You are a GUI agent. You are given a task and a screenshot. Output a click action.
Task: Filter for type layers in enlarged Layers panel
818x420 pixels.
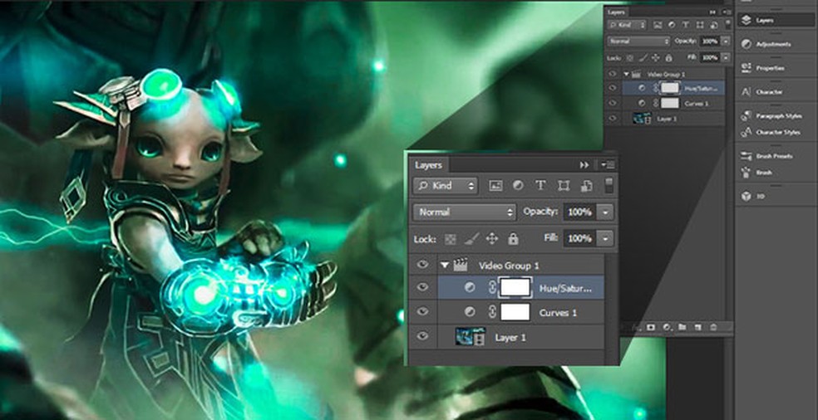(540, 185)
